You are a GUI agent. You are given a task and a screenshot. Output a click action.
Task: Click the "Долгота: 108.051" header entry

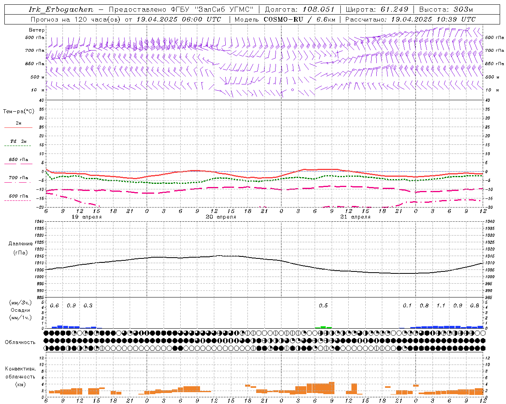point(300,9)
